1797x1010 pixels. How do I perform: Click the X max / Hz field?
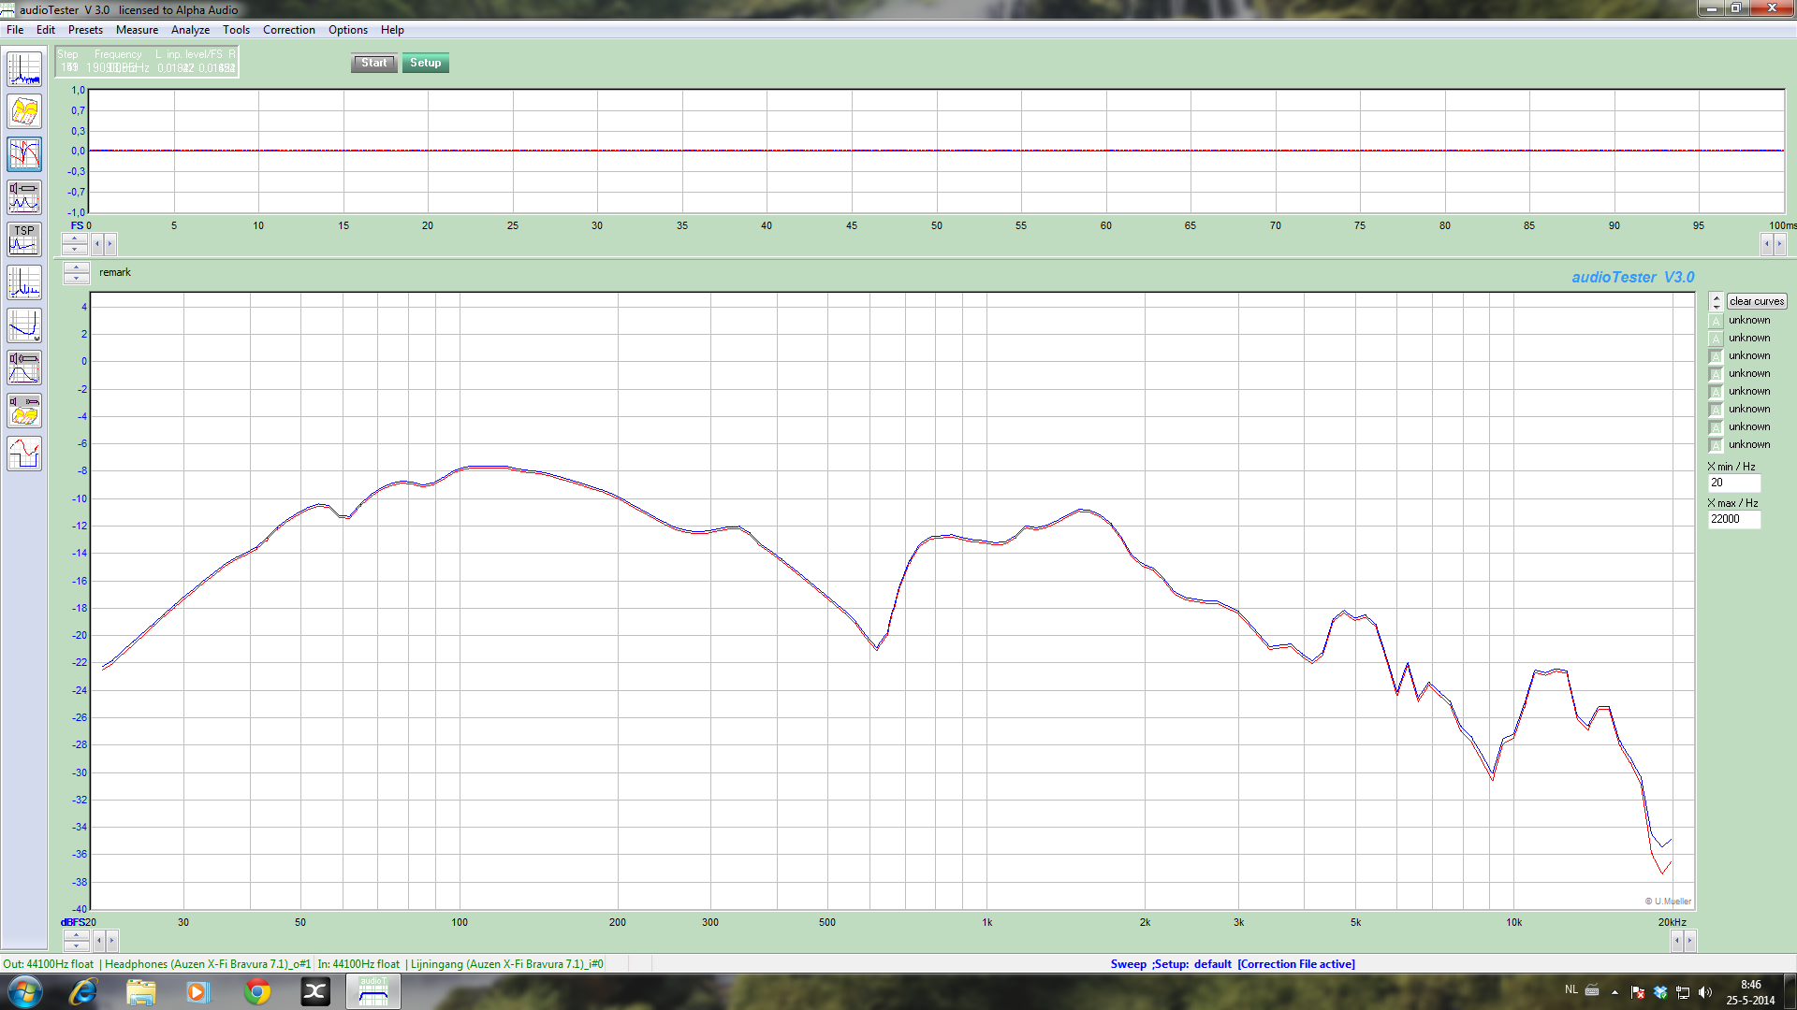click(x=1733, y=519)
